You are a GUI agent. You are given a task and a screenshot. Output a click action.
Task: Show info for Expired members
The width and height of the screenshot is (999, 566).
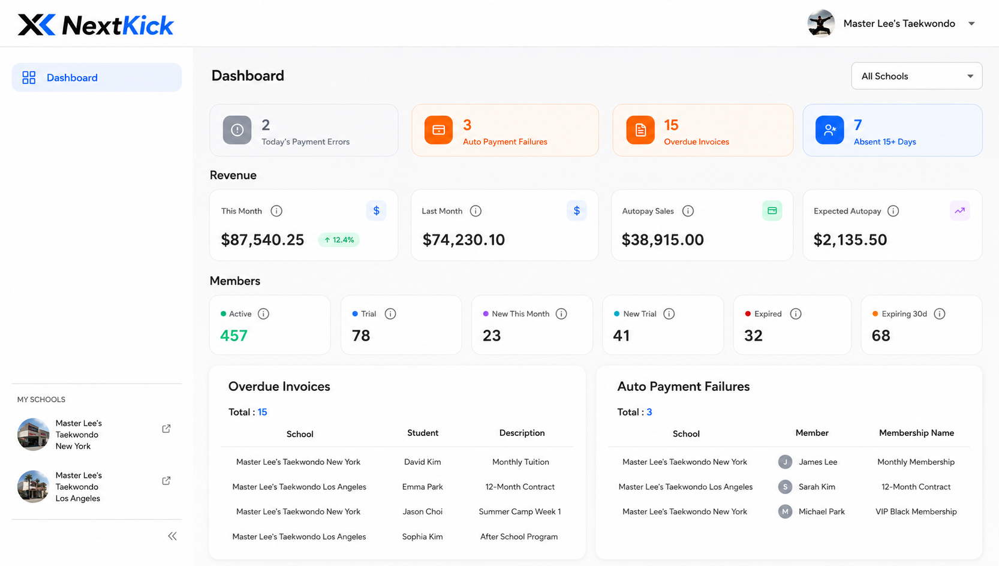tap(796, 314)
